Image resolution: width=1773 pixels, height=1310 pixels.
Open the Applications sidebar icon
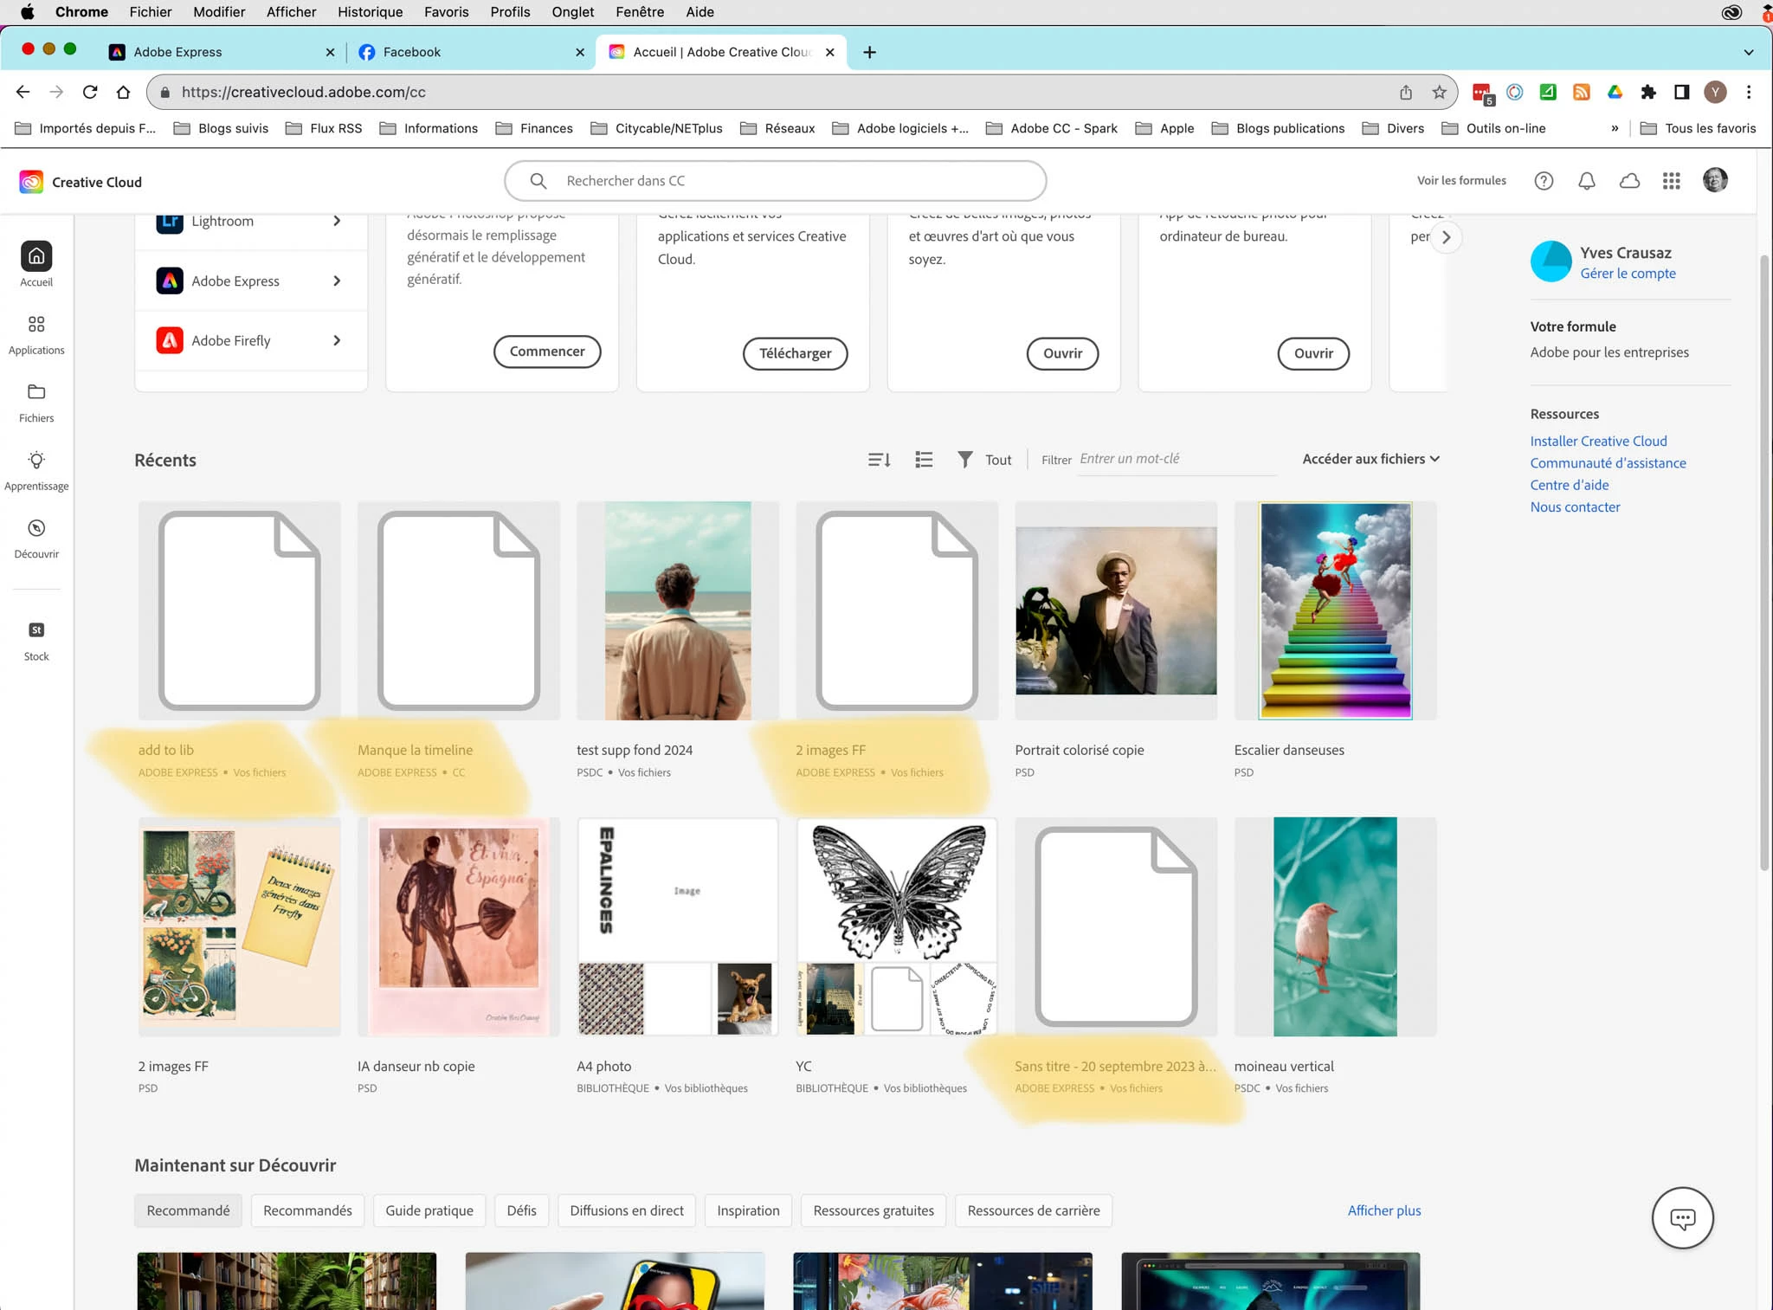pyautogui.click(x=36, y=325)
